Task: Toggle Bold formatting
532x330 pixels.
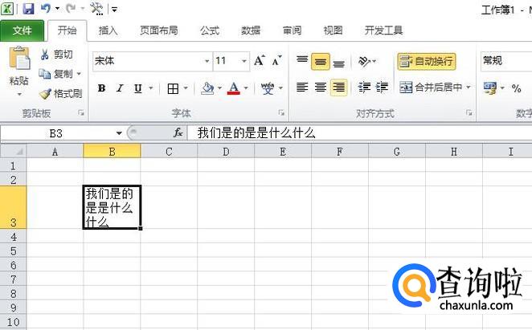Action: pyautogui.click(x=101, y=88)
